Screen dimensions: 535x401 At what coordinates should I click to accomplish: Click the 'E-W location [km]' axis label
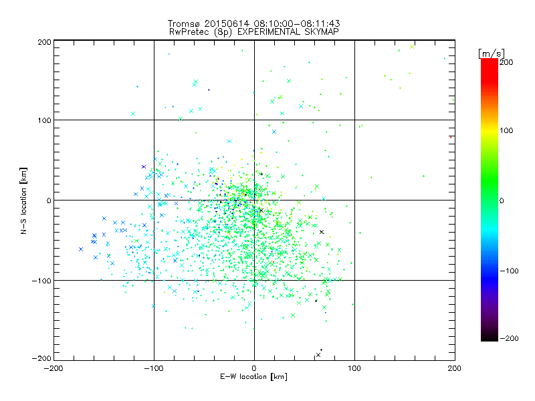point(253,376)
